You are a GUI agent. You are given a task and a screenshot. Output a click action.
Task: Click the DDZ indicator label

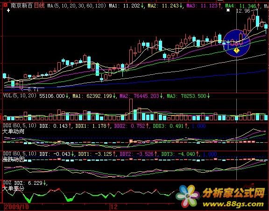pos(7,182)
